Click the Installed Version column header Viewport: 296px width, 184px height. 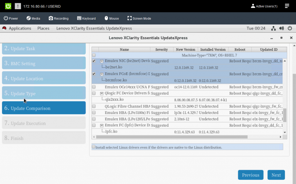pyautogui.click(x=213, y=50)
